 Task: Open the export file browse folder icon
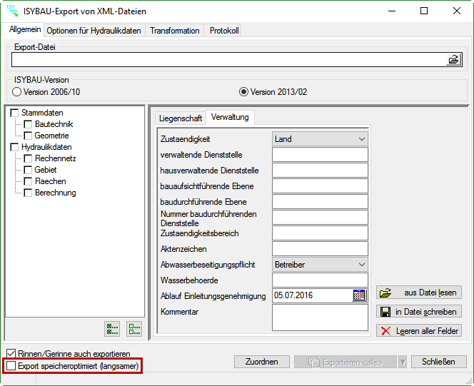(x=453, y=60)
